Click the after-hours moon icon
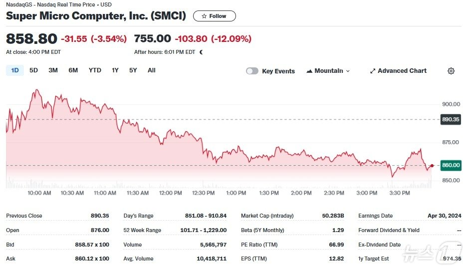The width and height of the screenshot is (467, 270). pos(202,52)
